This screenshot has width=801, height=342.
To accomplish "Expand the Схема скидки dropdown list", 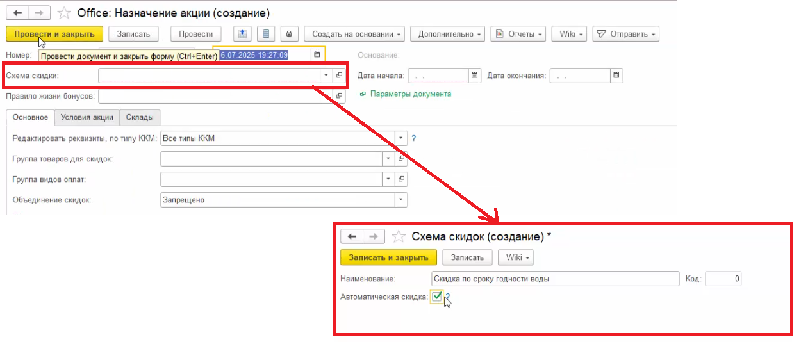I will point(326,76).
